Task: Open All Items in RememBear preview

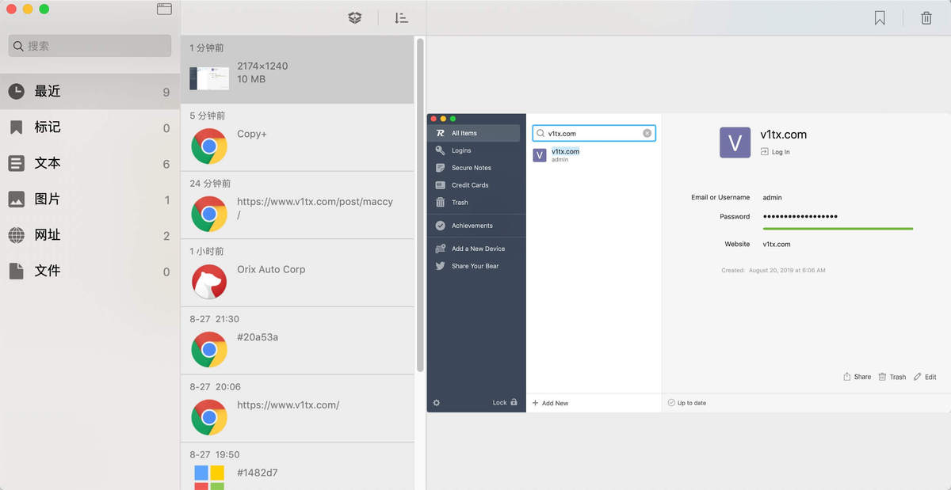Action: 475,133
